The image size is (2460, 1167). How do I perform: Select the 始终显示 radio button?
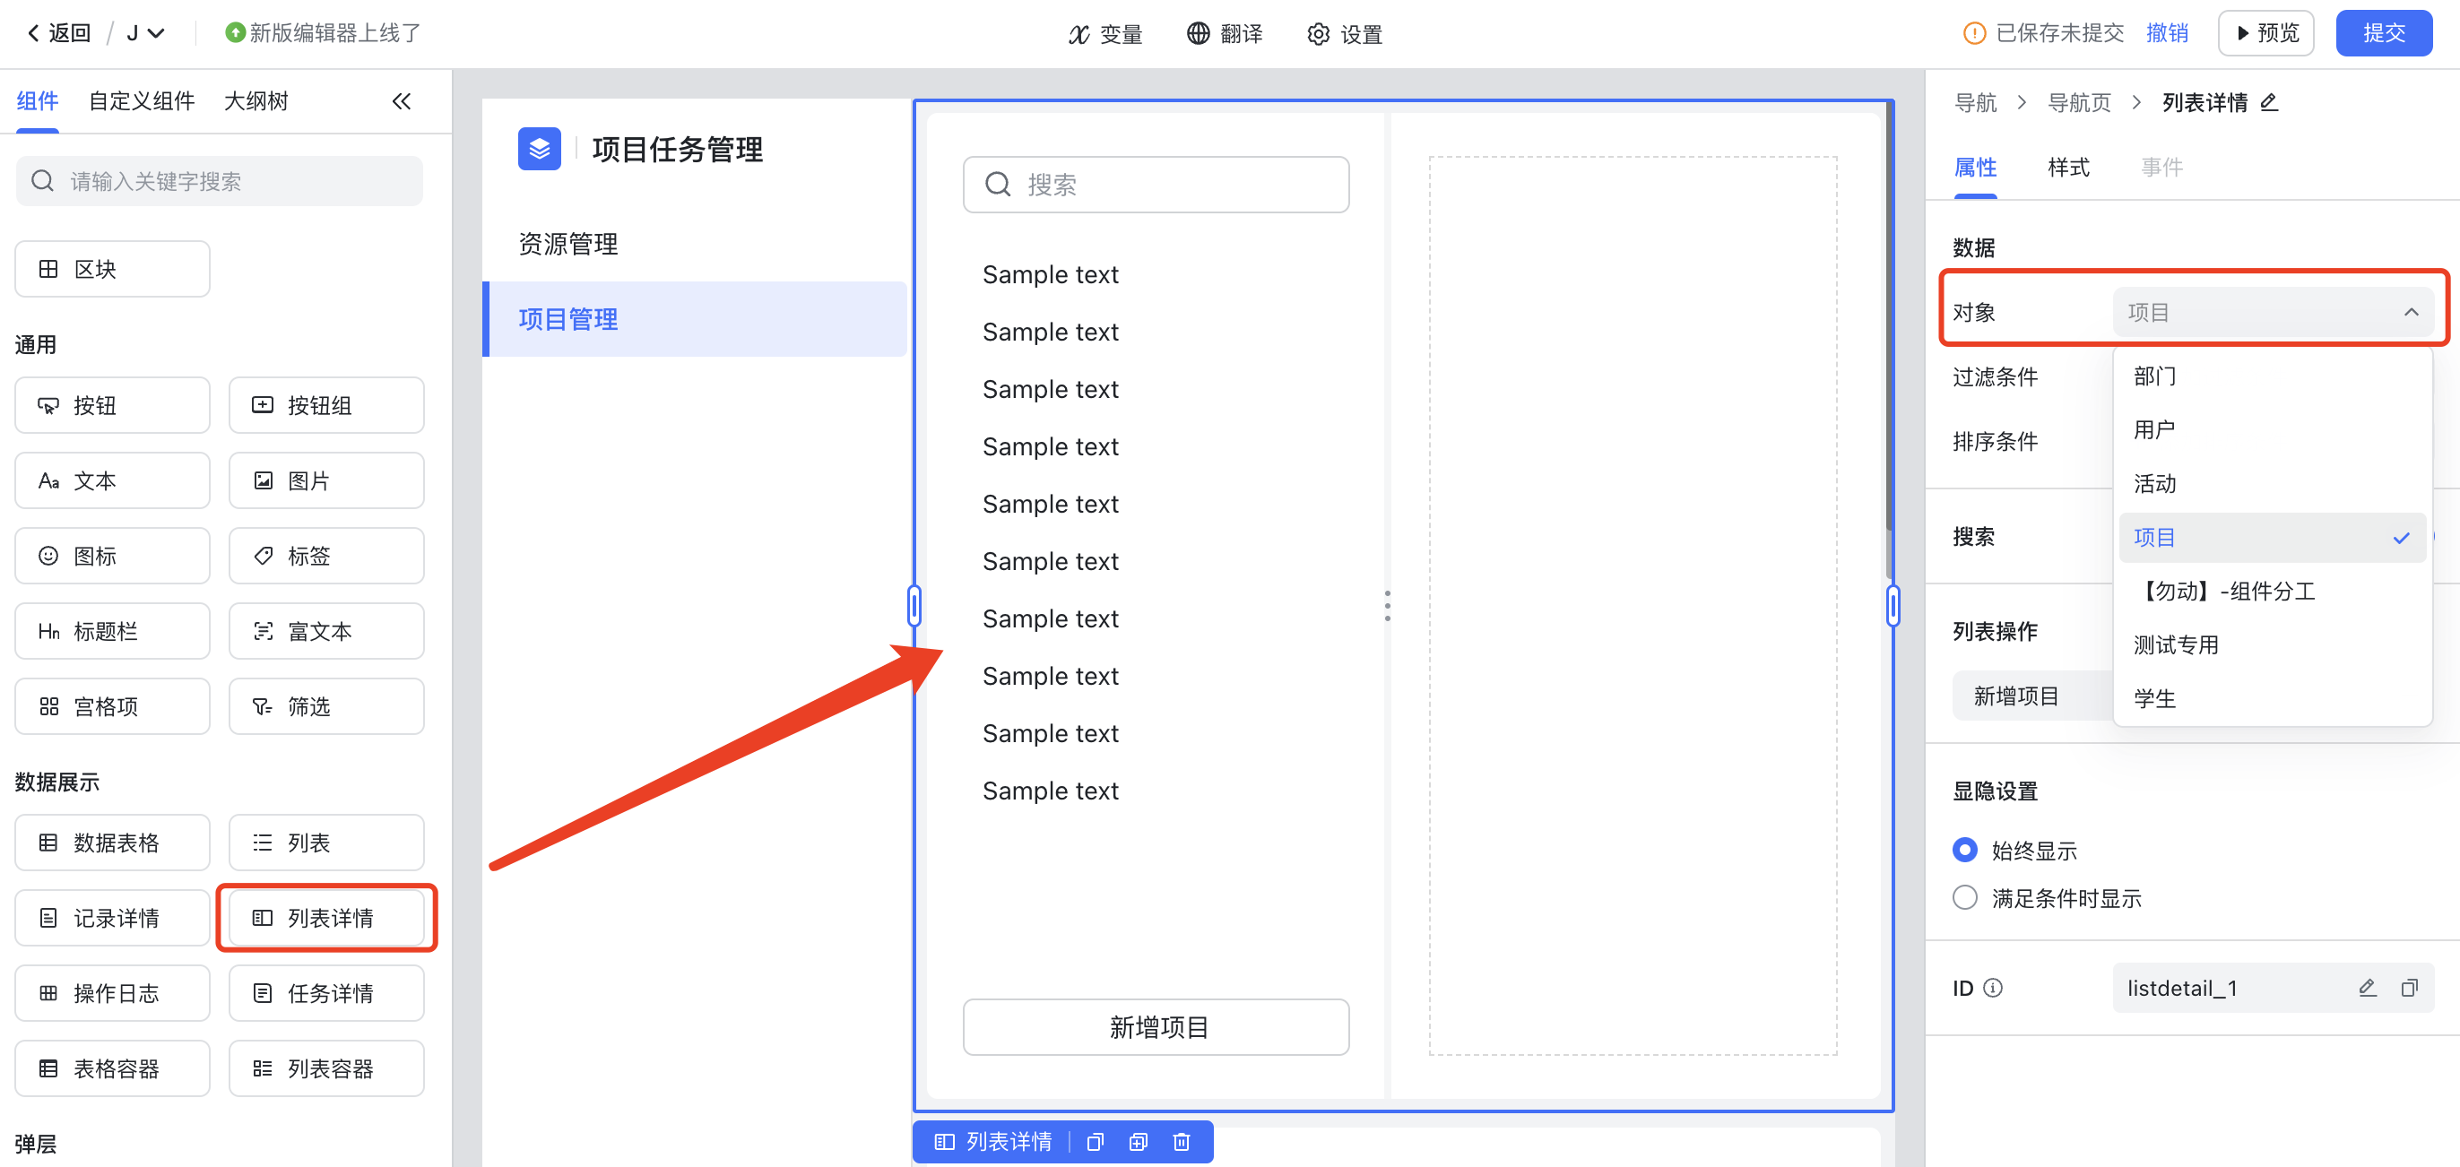[1964, 850]
